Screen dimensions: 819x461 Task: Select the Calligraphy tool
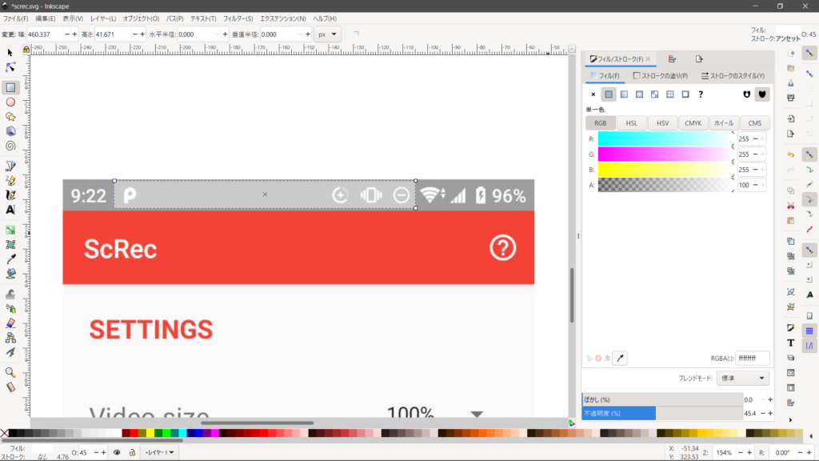tap(10, 195)
